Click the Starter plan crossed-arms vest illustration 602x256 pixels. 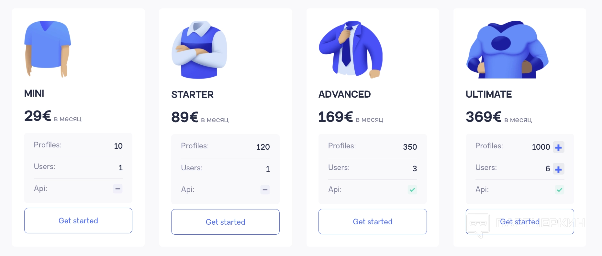tap(199, 50)
